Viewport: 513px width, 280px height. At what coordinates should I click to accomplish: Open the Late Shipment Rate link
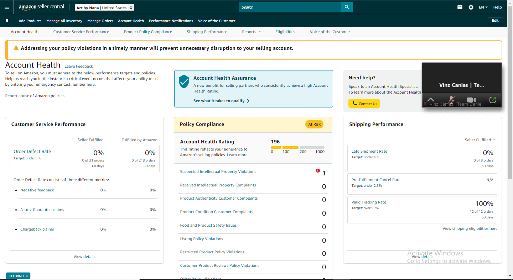[369, 151]
